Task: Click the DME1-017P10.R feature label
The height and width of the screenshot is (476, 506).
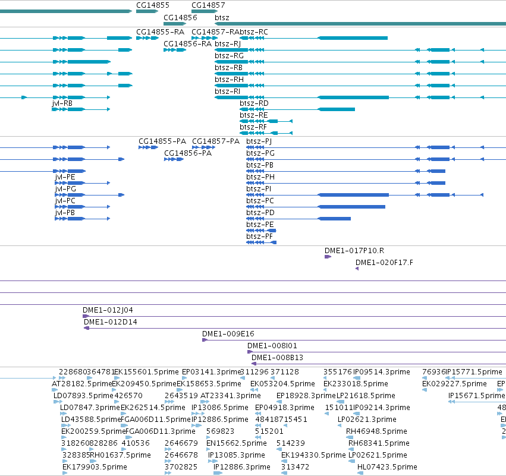Action: pyautogui.click(x=354, y=251)
